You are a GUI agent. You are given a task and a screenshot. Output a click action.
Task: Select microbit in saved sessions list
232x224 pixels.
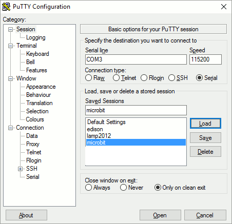[136, 142]
